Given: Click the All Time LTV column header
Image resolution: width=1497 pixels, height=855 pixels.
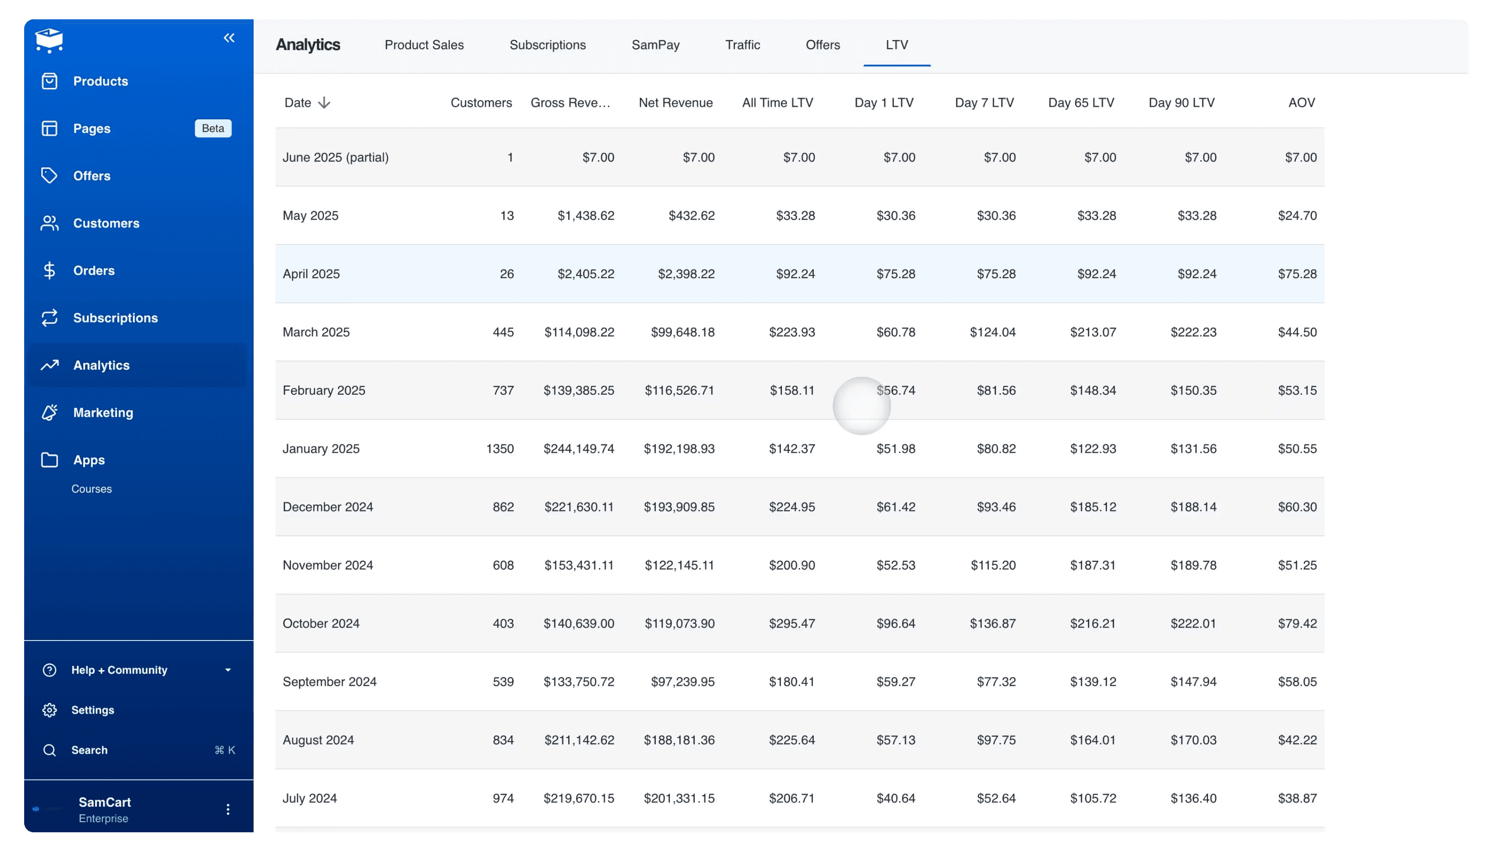Looking at the screenshot, I should coord(777,103).
